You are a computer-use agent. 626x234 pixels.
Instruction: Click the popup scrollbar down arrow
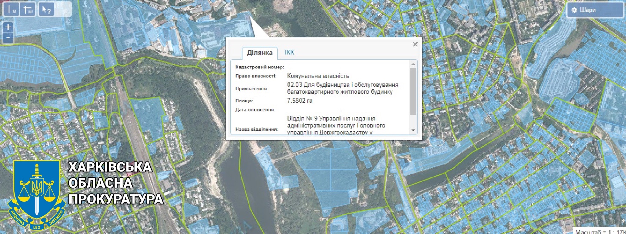[x=413, y=130]
